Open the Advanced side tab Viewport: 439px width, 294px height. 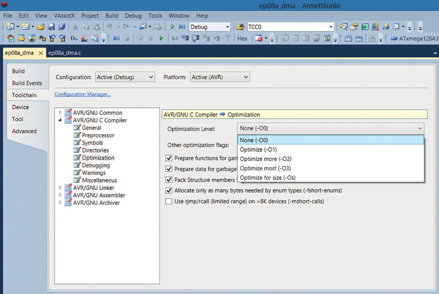click(x=24, y=131)
